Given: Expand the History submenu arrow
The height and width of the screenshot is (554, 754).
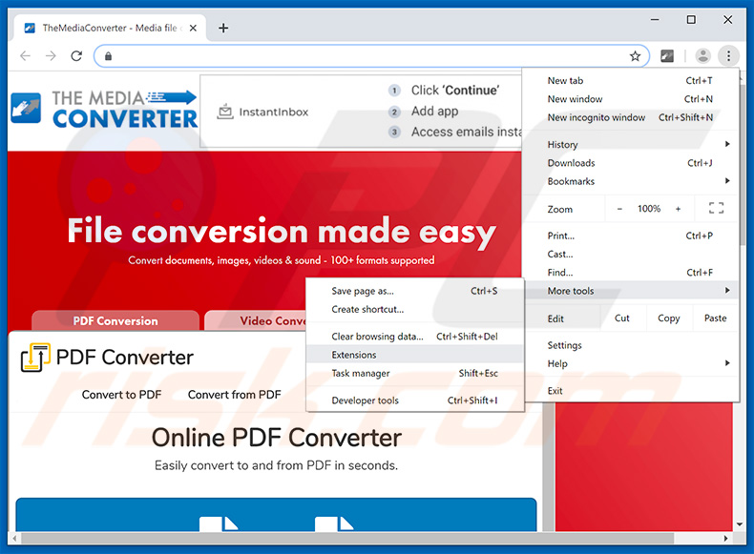Looking at the screenshot, I should pos(727,144).
